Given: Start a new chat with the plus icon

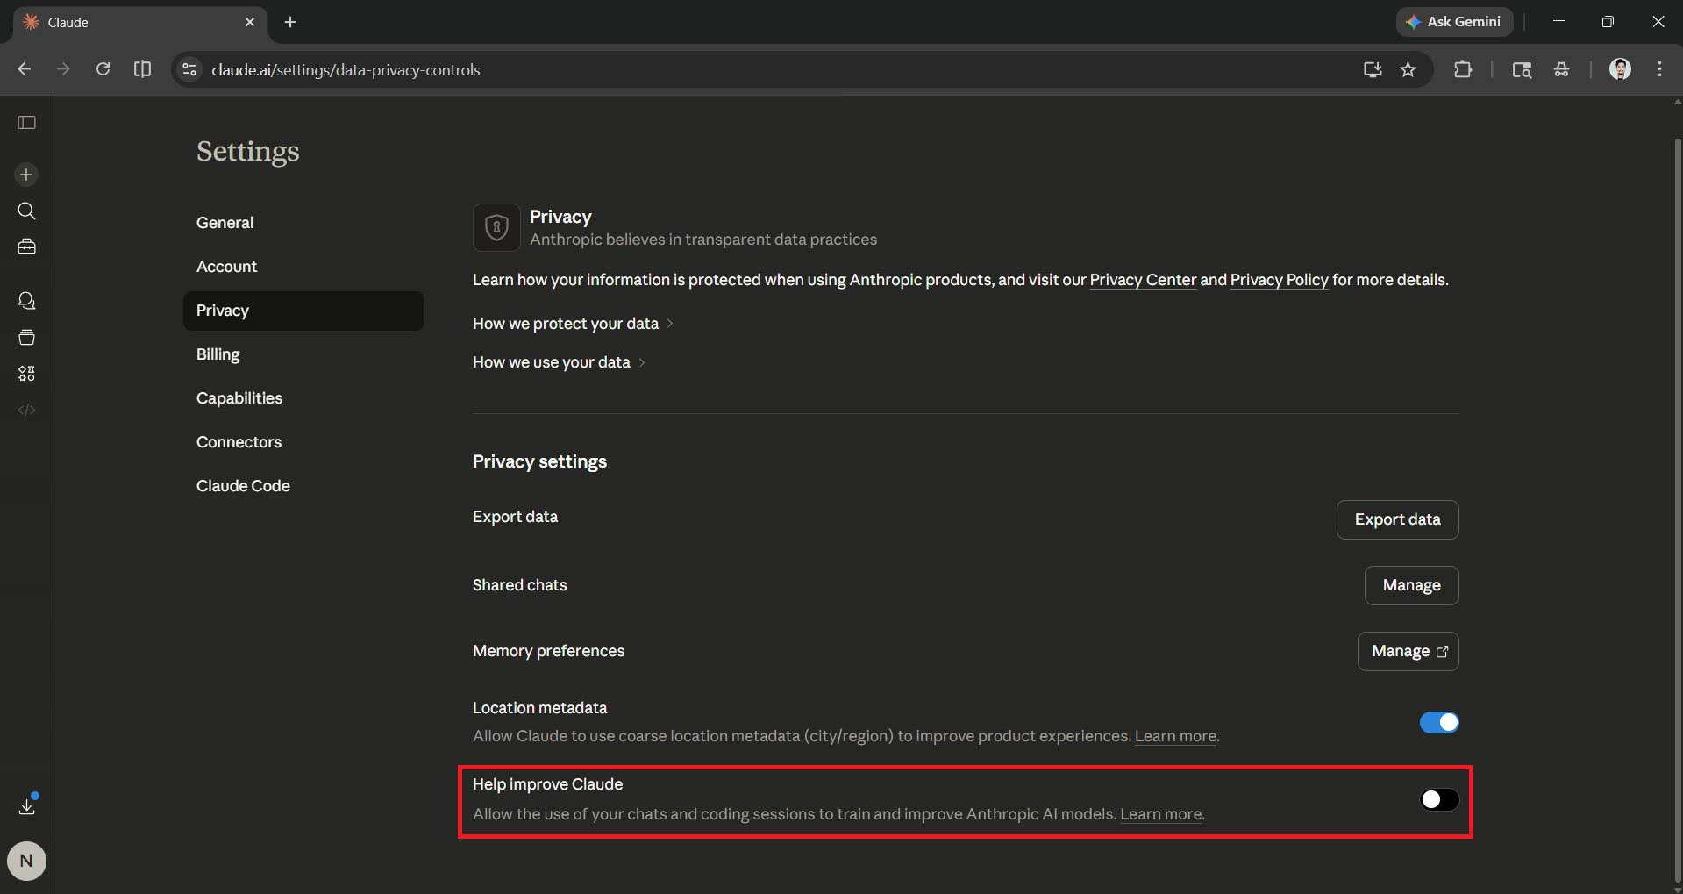Looking at the screenshot, I should 26,175.
